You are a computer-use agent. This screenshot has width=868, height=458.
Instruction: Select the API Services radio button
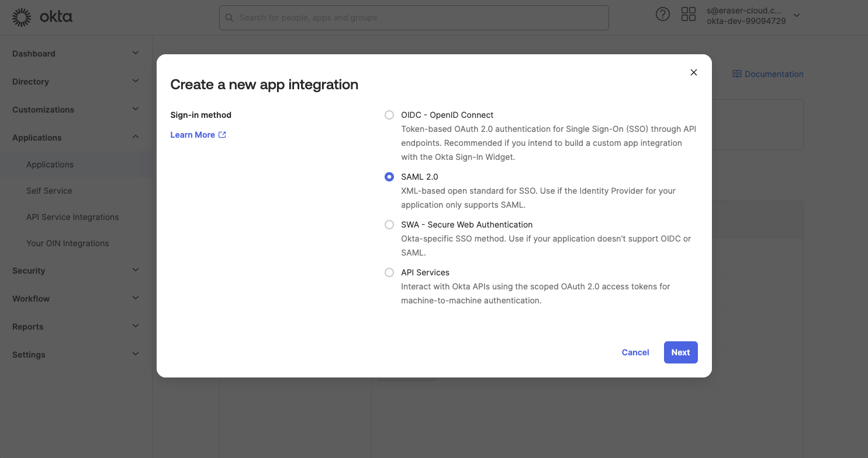point(389,272)
